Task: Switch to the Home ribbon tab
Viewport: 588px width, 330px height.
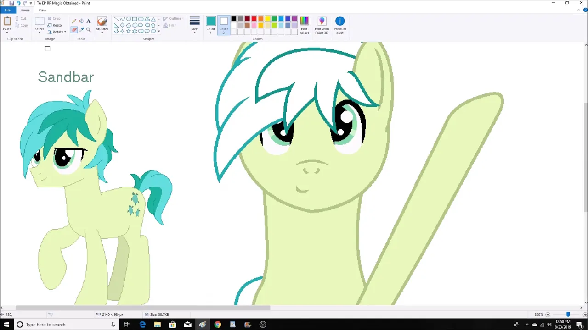Action: 25,10
